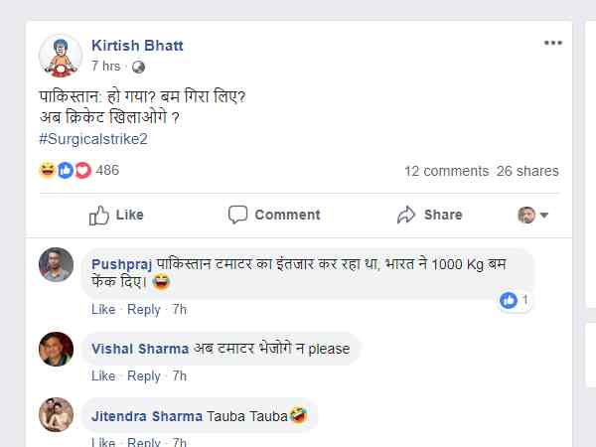Screen dimensions: 596x447
Task: Open the post options three-dots menu
Action: (552, 44)
